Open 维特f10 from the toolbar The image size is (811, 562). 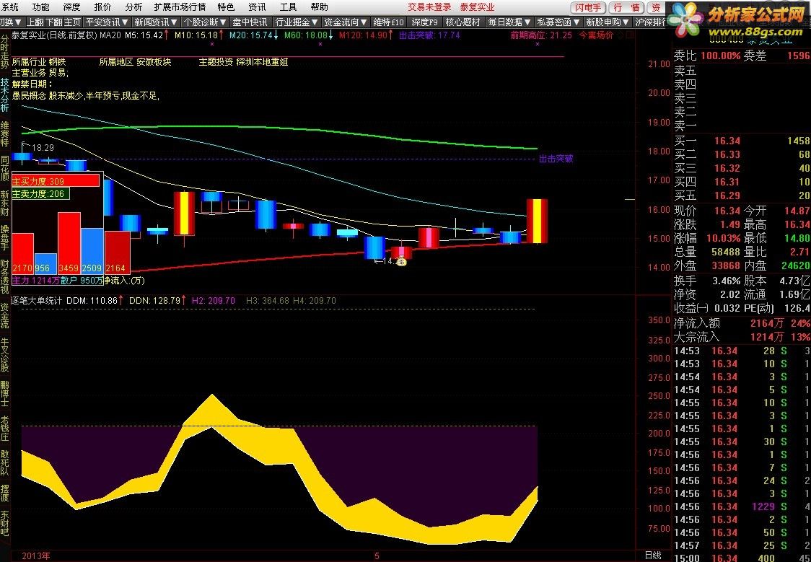coord(388,22)
